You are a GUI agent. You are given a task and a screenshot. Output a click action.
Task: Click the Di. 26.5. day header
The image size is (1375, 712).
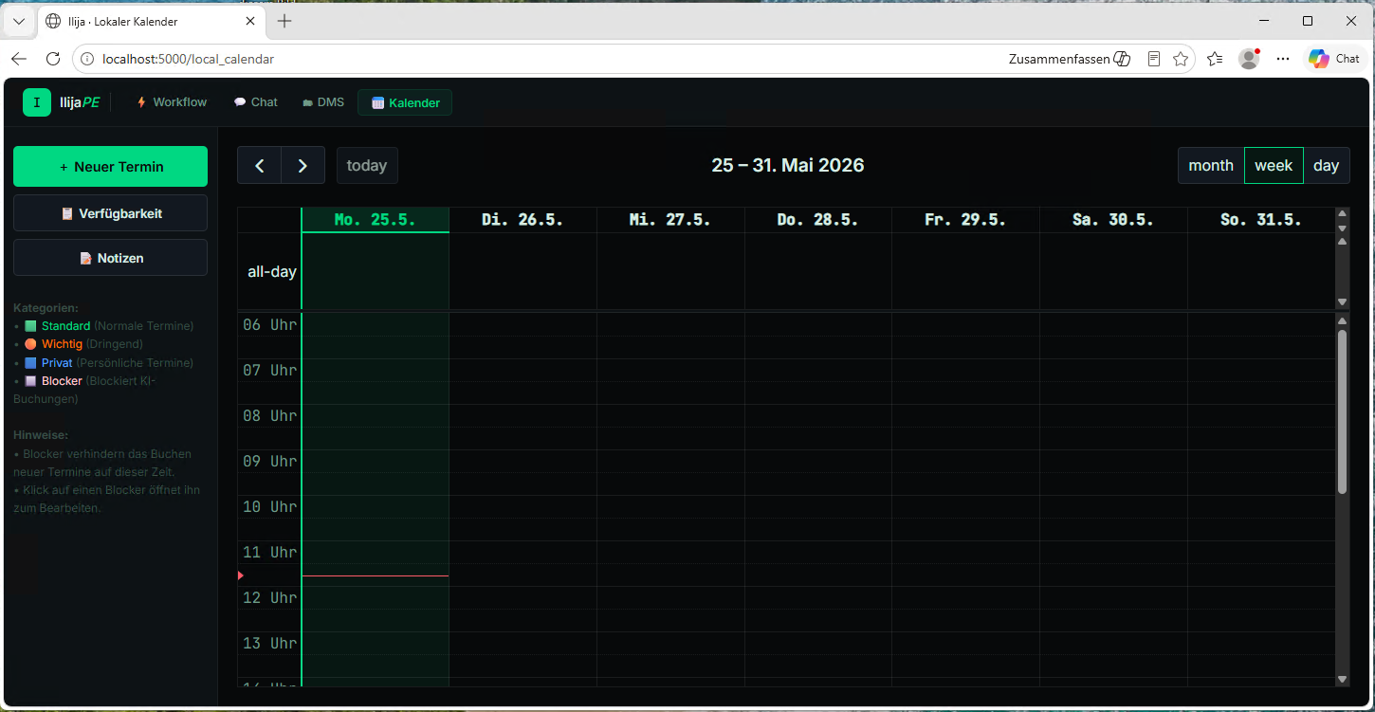click(522, 219)
